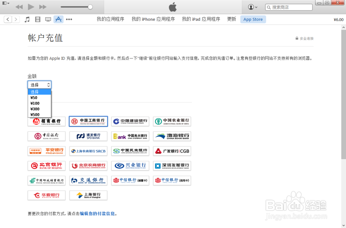Select 华夏银行 Huaxia Bank logo
346x228 pixels.
point(47,195)
